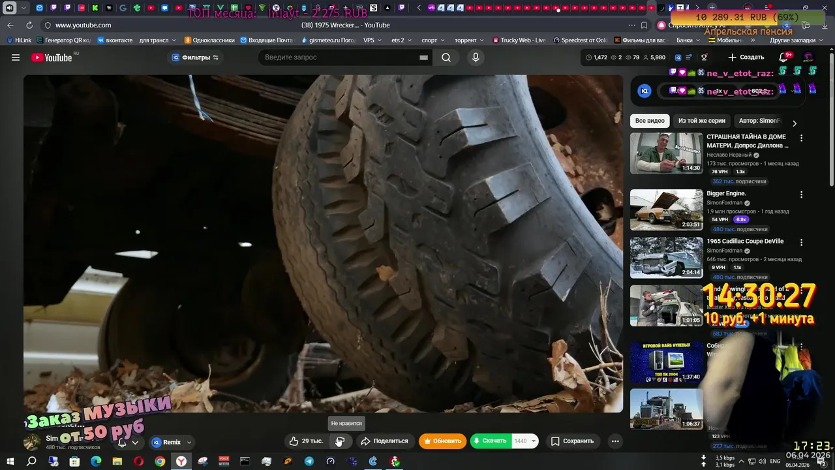The height and width of the screenshot is (470, 835).
Task: Open File Explorer from the taskbar
Action: pos(117,462)
